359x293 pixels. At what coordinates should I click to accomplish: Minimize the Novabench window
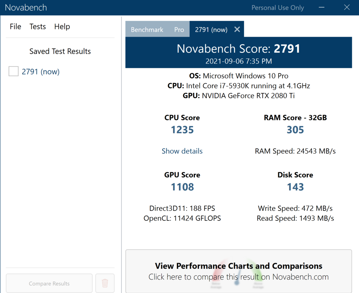point(321,8)
